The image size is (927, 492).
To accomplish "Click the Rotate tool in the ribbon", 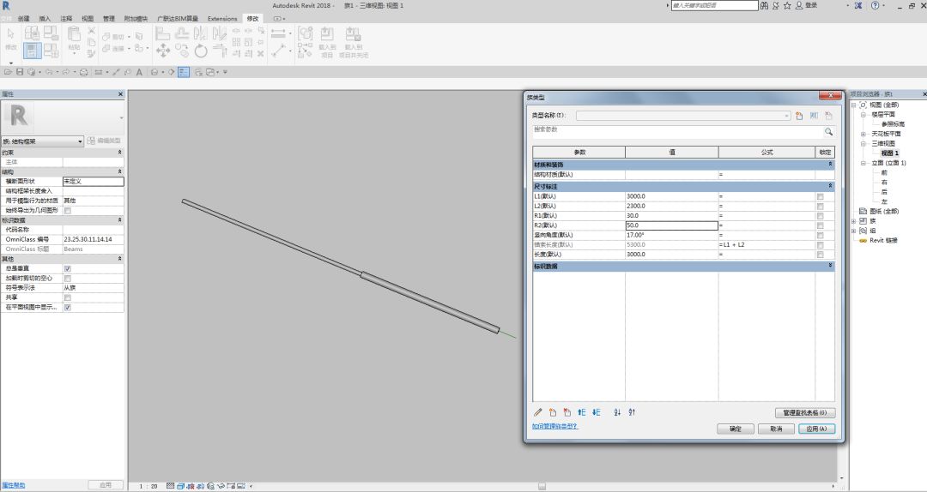I will point(201,51).
